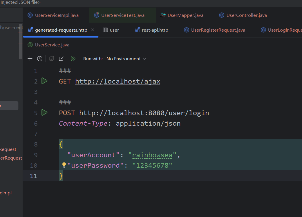Run the POST user/login request

pyautogui.click(x=44, y=113)
